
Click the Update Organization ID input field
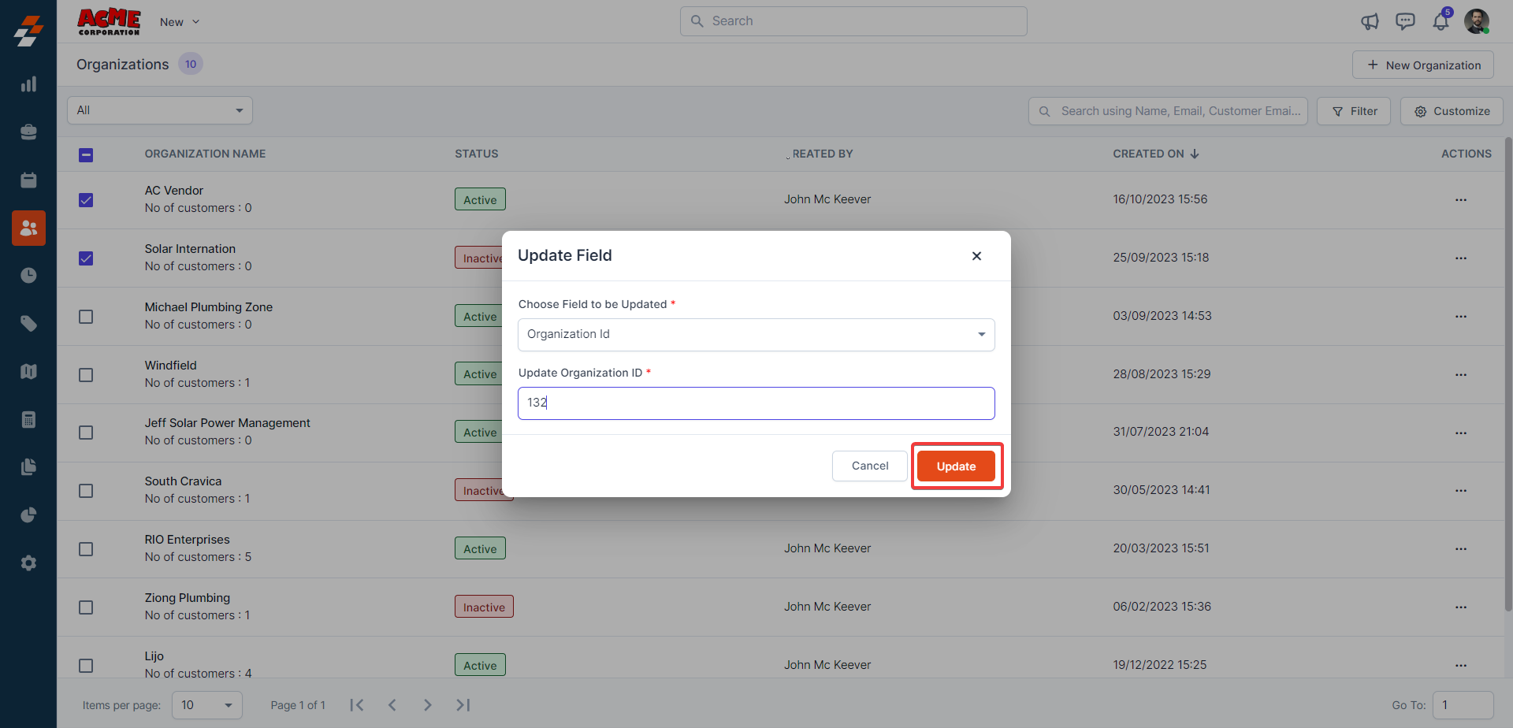[756, 403]
